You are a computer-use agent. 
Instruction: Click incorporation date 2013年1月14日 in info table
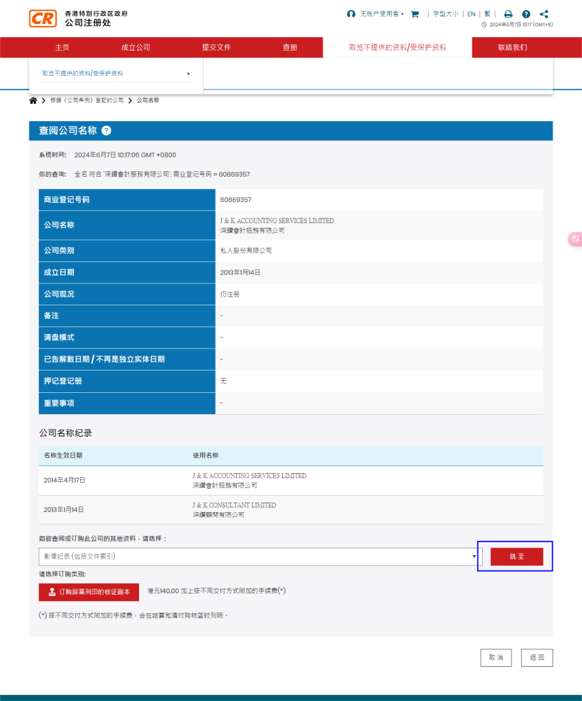(240, 272)
